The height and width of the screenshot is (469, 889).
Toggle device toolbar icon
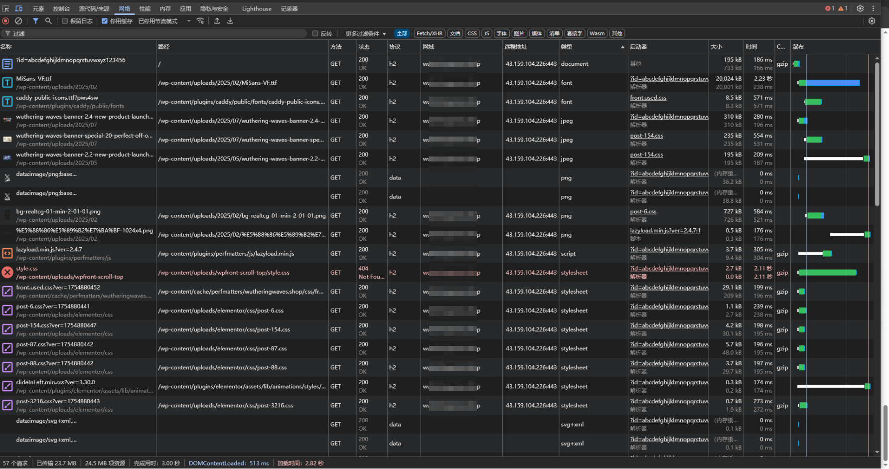coord(18,8)
